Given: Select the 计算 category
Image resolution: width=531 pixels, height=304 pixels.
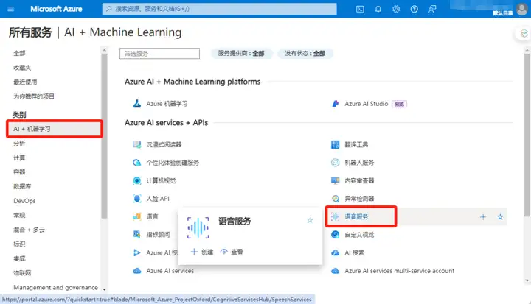Looking at the screenshot, I should coord(19,158).
